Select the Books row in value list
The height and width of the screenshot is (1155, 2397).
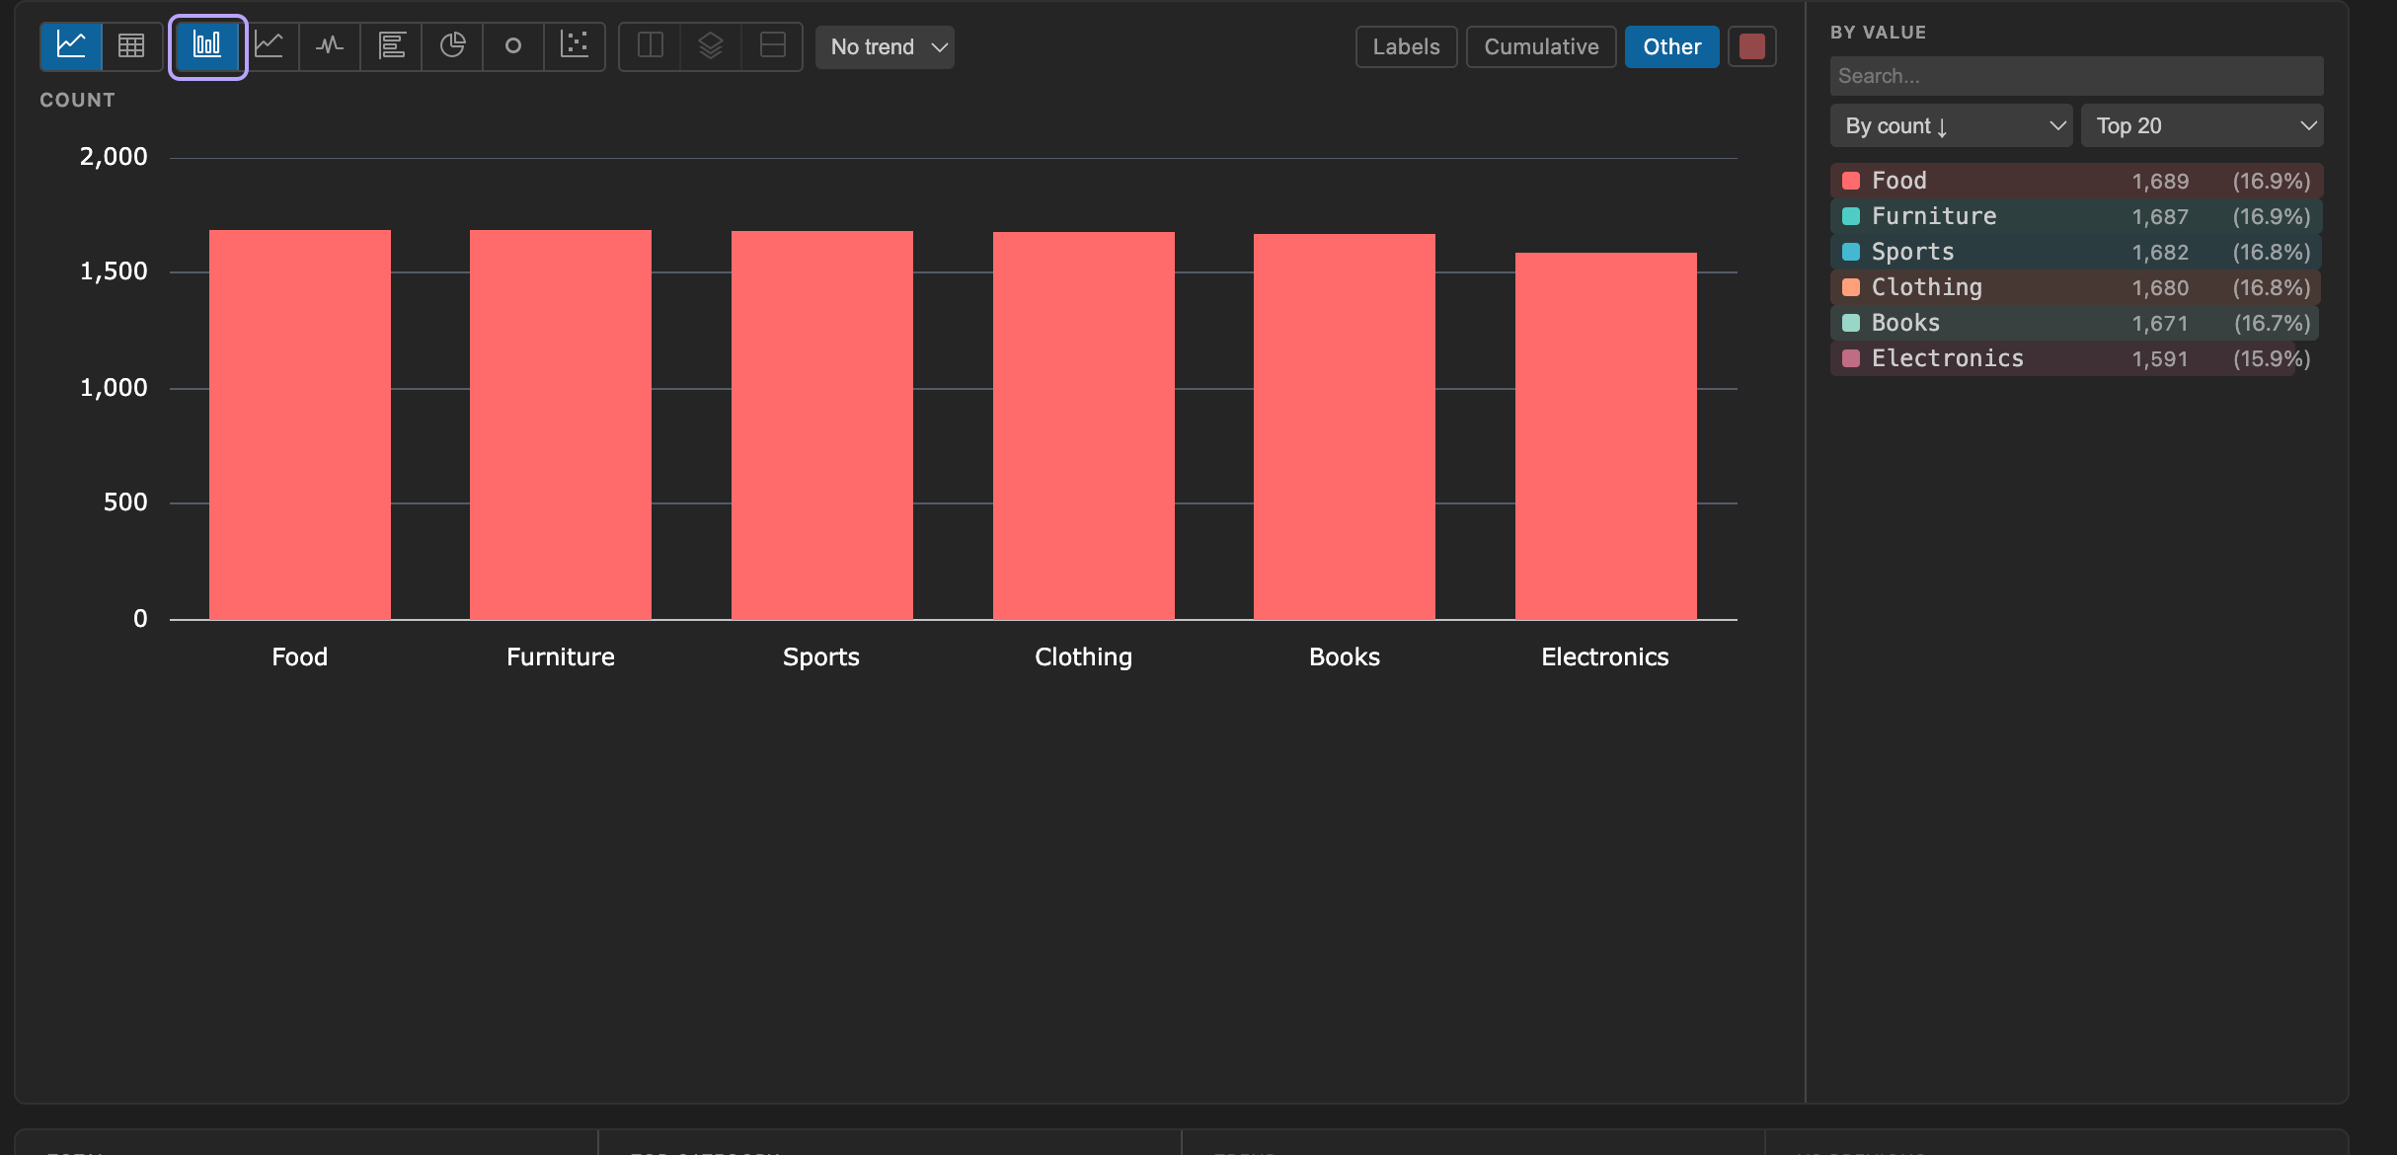(2076, 323)
